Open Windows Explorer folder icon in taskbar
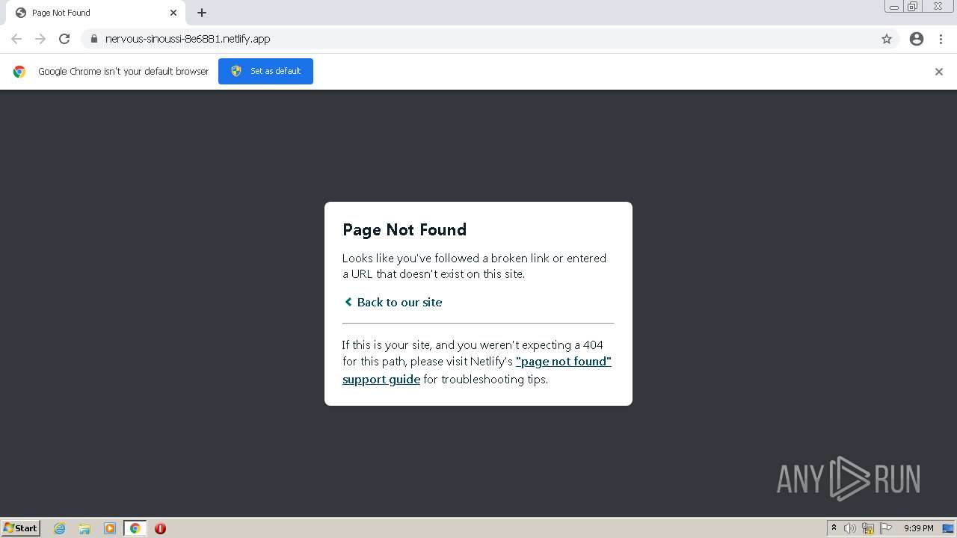The width and height of the screenshot is (957, 538). click(84, 528)
